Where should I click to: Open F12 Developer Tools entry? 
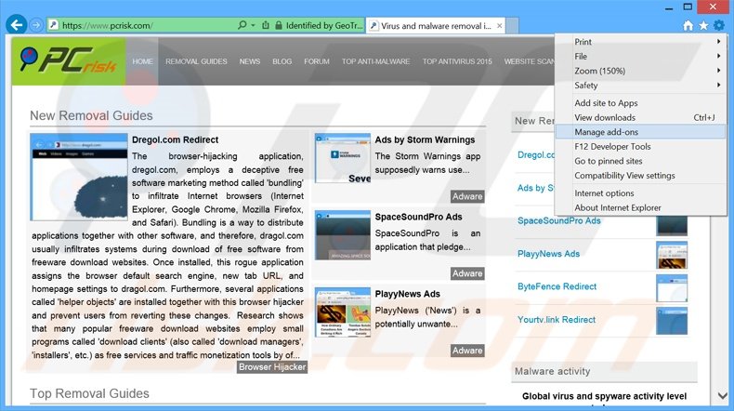612,147
